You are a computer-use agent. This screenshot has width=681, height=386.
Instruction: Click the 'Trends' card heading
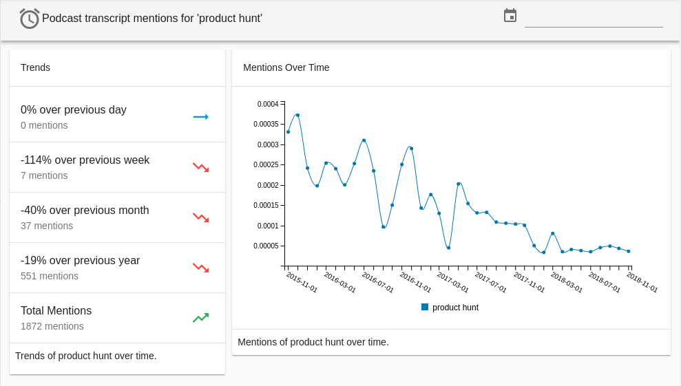pyautogui.click(x=36, y=67)
